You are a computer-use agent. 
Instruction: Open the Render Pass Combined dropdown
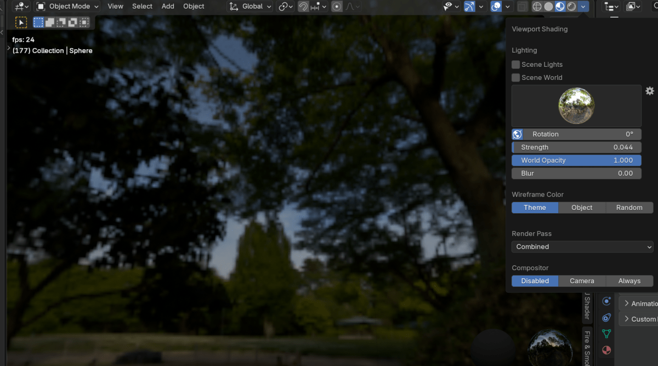click(582, 247)
